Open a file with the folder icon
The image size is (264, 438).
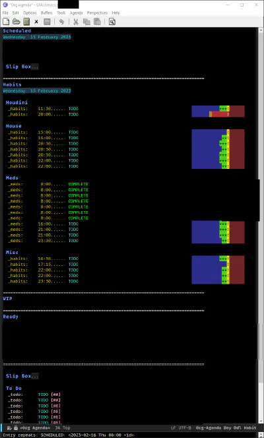pyautogui.click(x=16, y=22)
